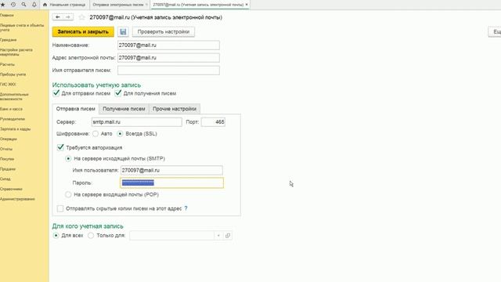Image resolution: width=501 pixels, height=282 pixels.
Task: Open the selected user with the open icon
Action: pyautogui.click(x=228, y=236)
